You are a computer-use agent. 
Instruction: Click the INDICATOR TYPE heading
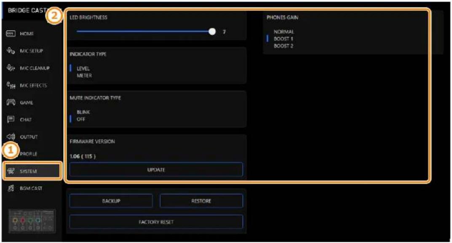coord(88,54)
